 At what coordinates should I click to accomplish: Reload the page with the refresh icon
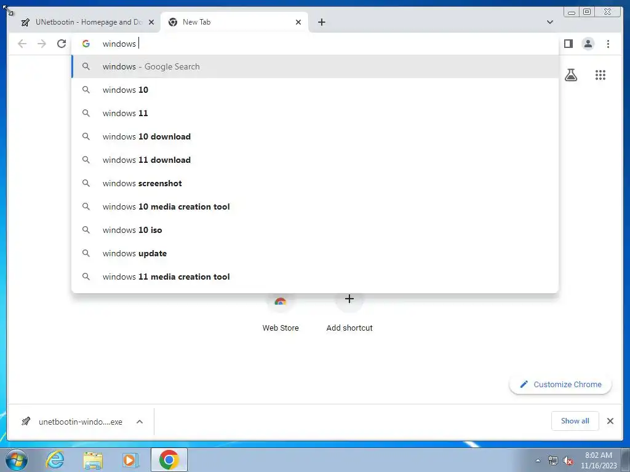62,44
